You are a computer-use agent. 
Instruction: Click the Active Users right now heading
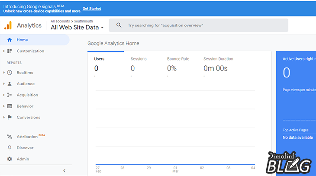tap(299, 59)
